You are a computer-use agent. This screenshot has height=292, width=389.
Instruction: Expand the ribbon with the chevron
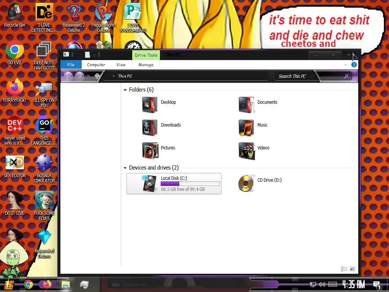pyautogui.click(x=346, y=65)
